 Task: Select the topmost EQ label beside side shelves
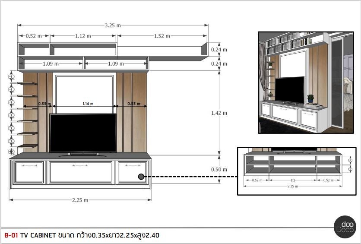point(12,77)
